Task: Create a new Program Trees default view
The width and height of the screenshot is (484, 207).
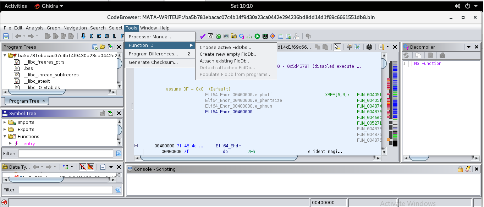Action: click(95, 47)
